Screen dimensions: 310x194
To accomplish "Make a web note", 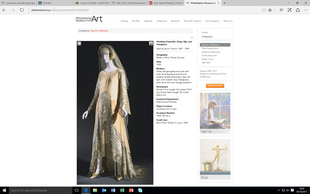I will 289,10.
